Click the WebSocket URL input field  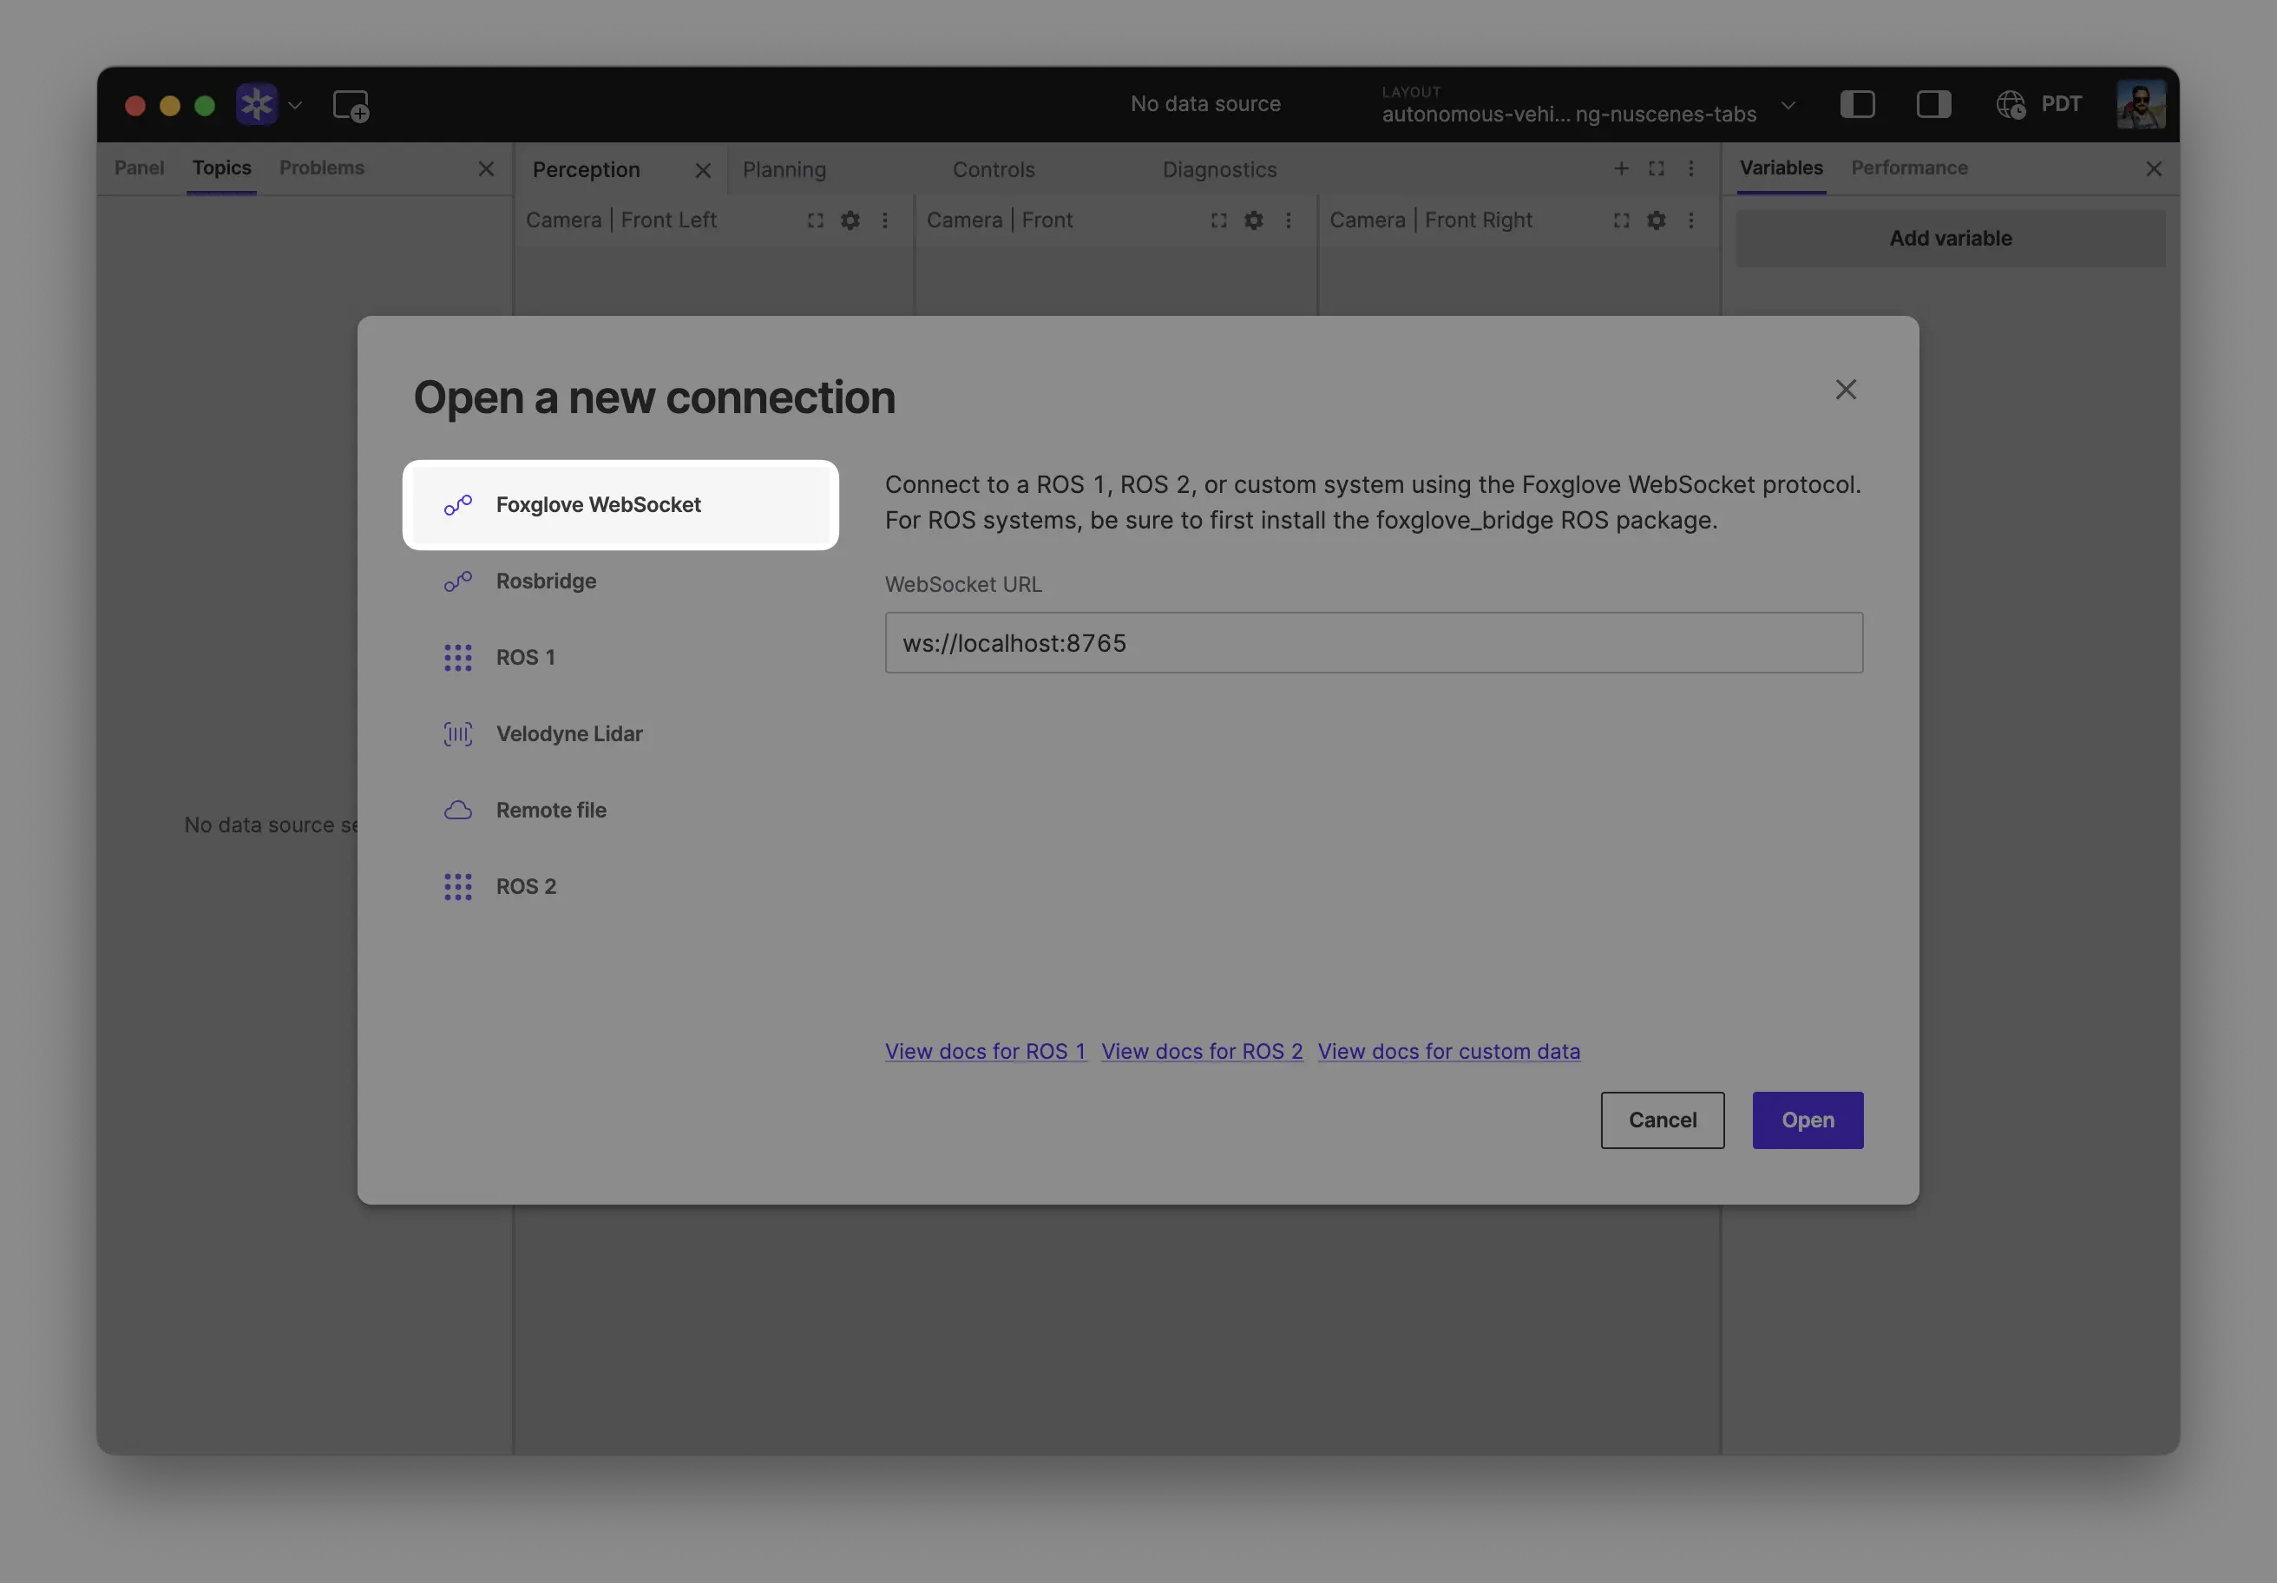[x=1372, y=643]
